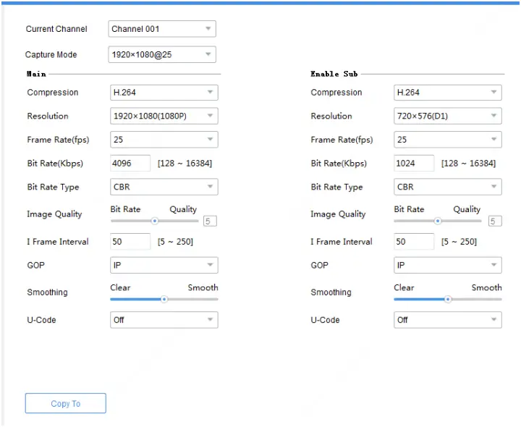Click Sub Image Quality value box
This screenshot has width=521, height=427.
495,221
